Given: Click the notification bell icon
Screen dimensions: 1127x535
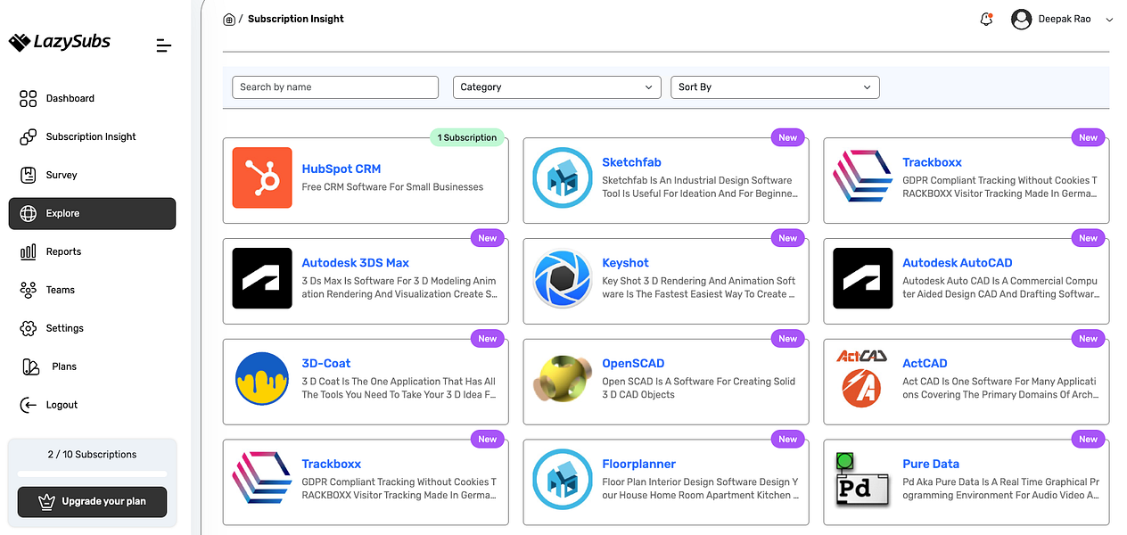Looking at the screenshot, I should click(986, 20).
